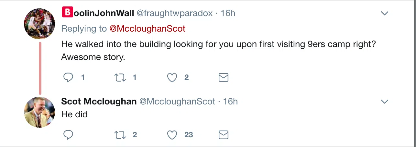Expand more options for Scot Mccloughan's tweet
The height and width of the screenshot is (147, 416).
[384, 102]
